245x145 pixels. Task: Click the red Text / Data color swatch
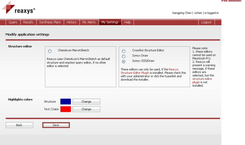tap(66, 109)
